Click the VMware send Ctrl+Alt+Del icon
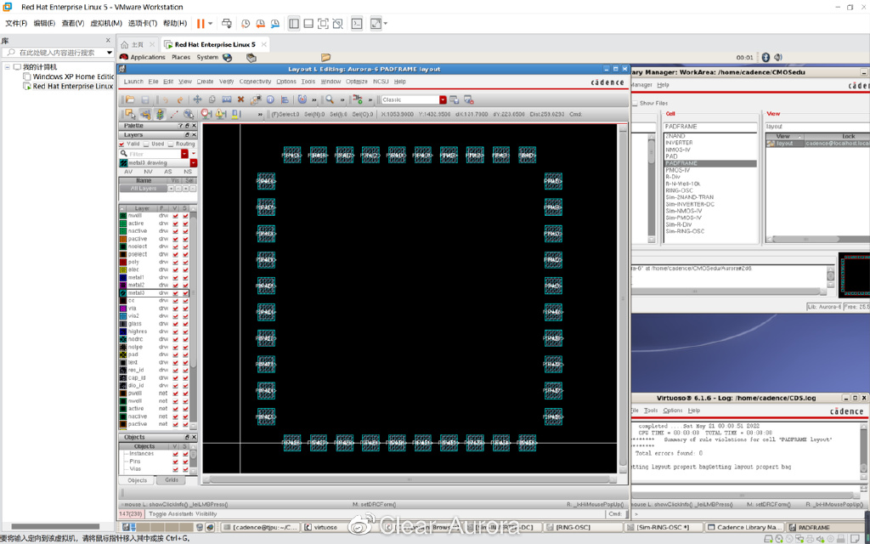The width and height of the screenshot is (870, 544). pyautogui.click(x=226, y=23)
